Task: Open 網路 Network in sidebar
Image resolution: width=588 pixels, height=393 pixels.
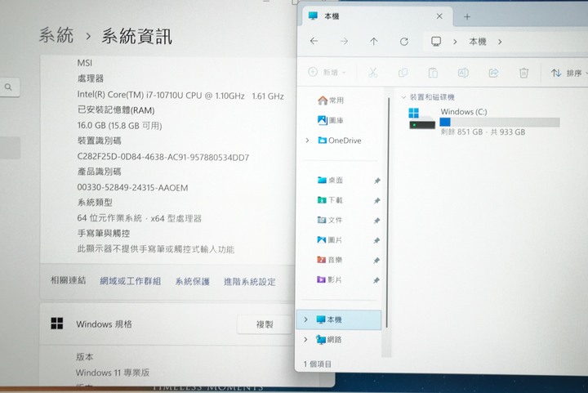Action: (329, 340)
